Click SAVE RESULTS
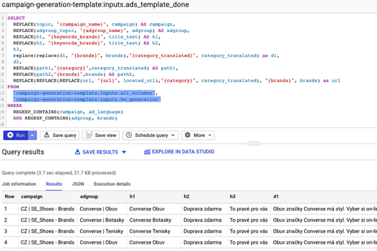This screenshot has width=377, height=251. [100, 152]
